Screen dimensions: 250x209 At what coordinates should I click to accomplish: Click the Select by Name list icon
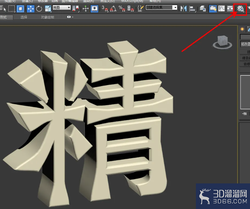click(x=3, y=9)
